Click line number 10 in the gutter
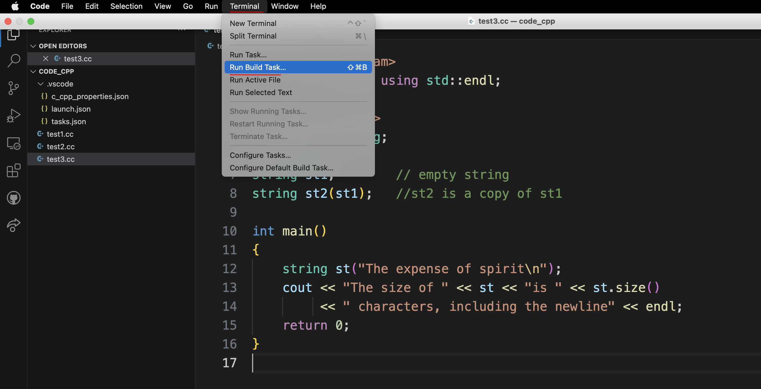 [229, 231]
